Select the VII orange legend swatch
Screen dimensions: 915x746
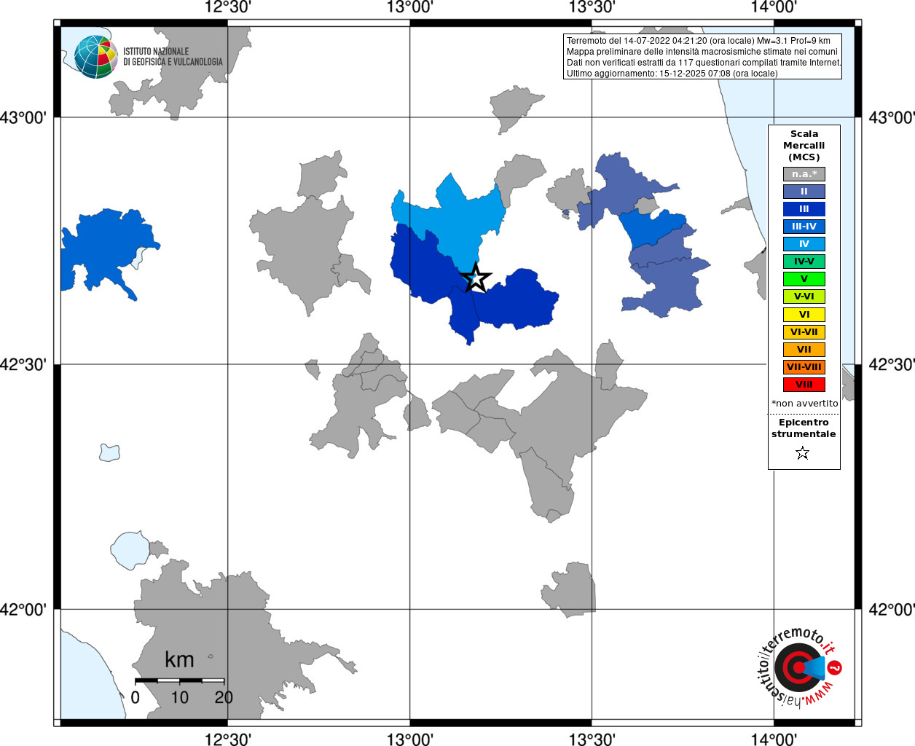pyautogui.click(x=804, y=350)
